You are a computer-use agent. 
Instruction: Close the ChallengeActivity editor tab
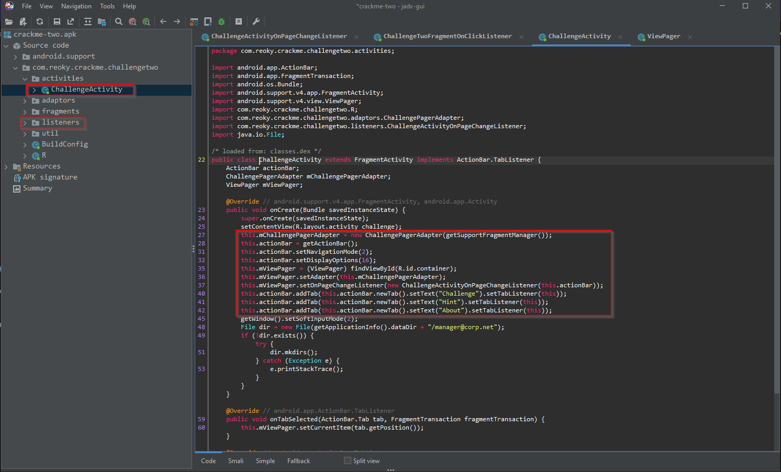(620, 37)
